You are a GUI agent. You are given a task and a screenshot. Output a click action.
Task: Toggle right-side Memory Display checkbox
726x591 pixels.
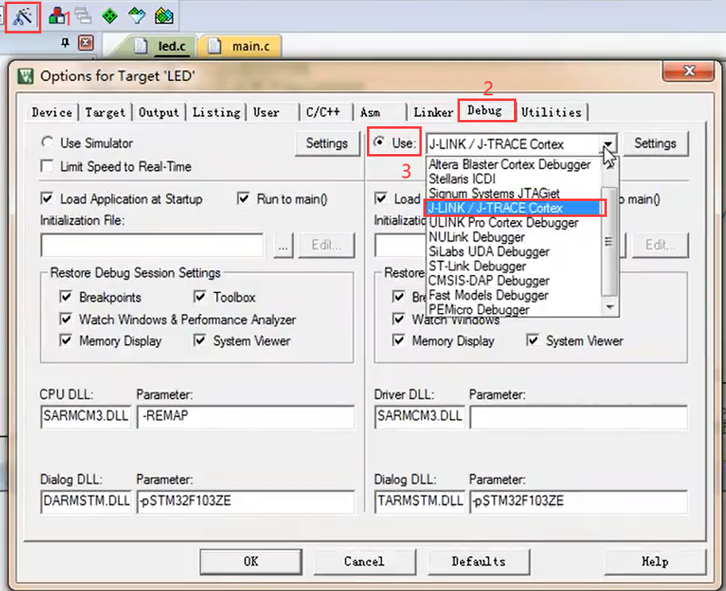[x=398, y=341]
